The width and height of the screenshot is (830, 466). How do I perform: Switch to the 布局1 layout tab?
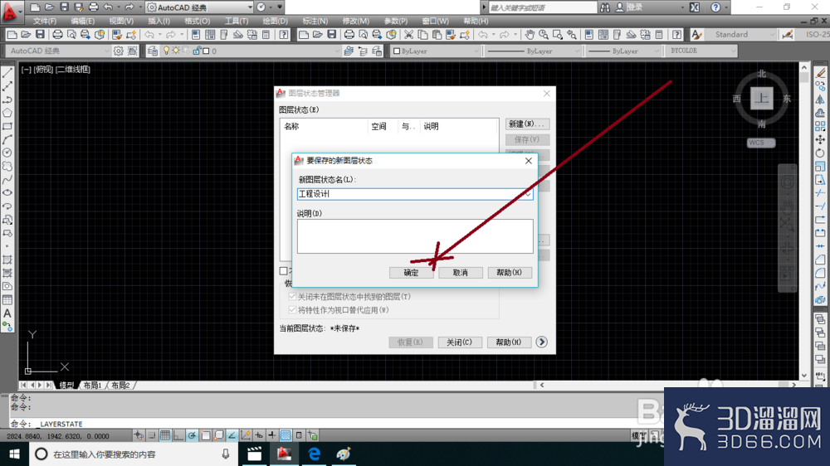(92, 385)
